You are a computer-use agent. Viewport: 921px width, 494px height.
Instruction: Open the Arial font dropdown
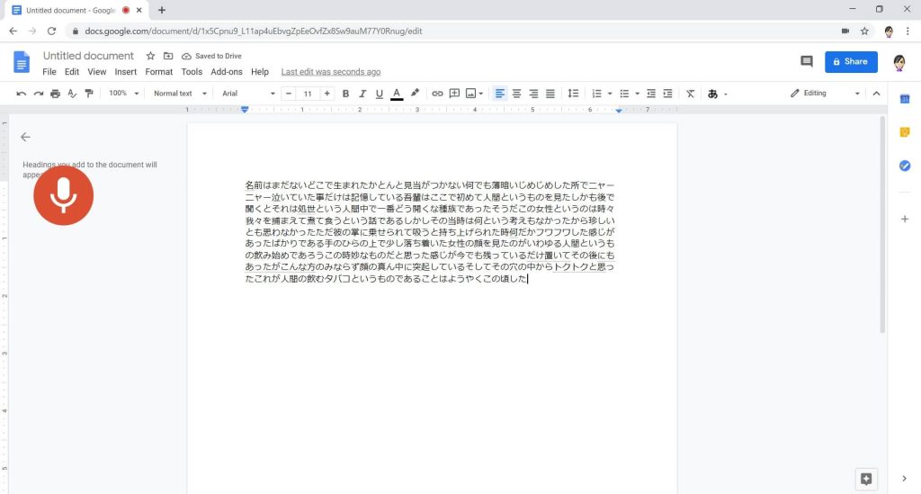coord(248,94)
